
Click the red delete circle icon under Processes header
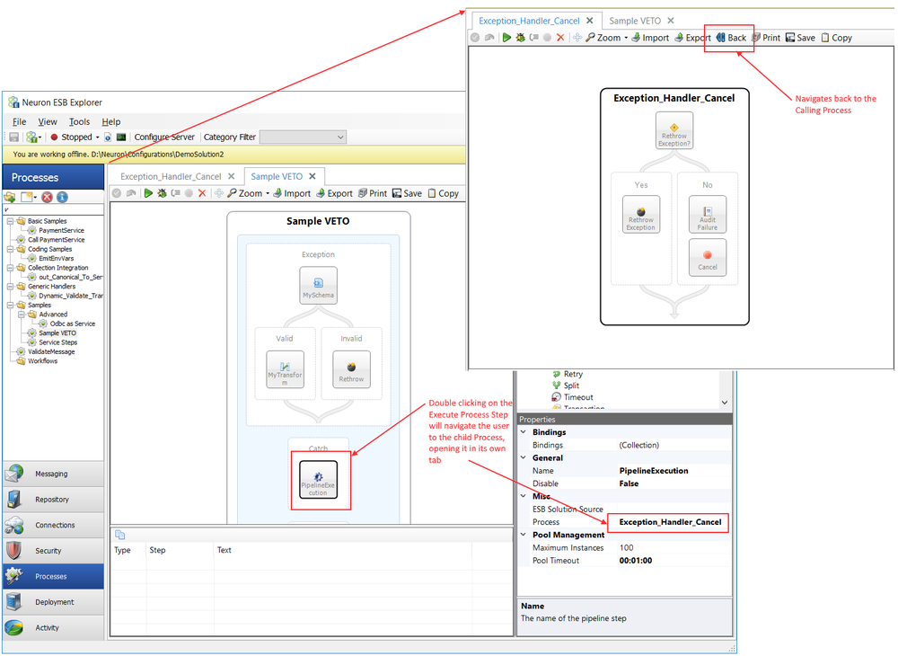[47, 197]
